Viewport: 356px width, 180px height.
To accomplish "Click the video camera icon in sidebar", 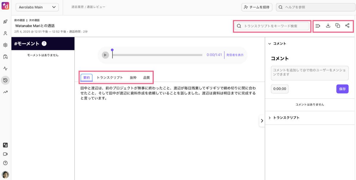I will (x=5, y=154).
